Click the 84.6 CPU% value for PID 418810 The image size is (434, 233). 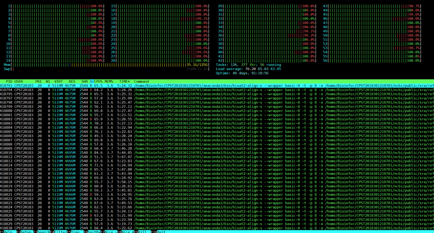coord(98,153)
